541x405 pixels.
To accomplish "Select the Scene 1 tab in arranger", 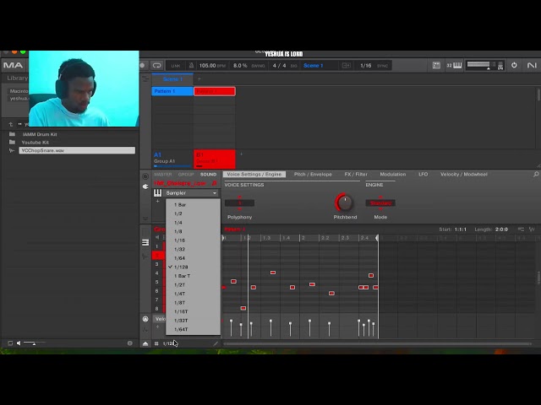I will pos(172,79).
